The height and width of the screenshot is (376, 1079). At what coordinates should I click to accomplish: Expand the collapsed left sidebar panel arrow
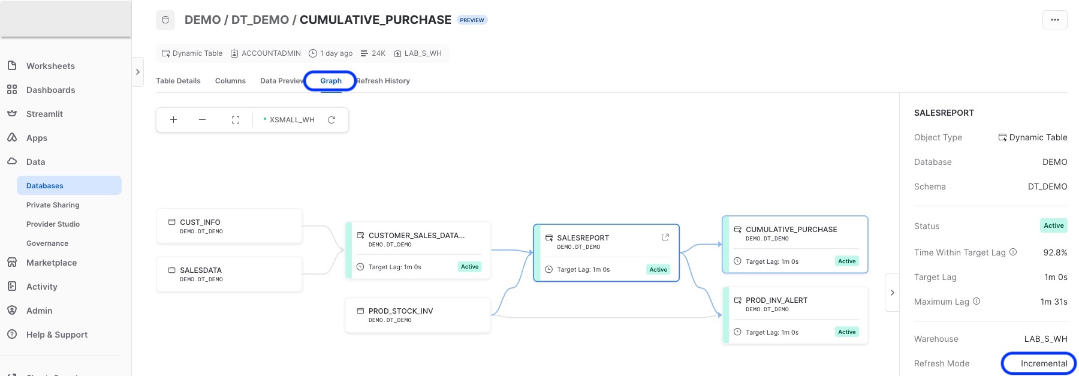pos(138,72)
